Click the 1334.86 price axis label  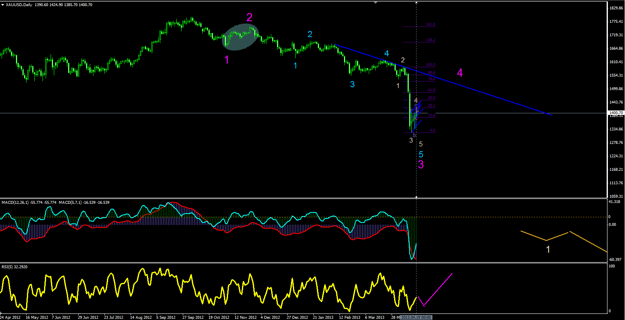[x=616, y=129]
